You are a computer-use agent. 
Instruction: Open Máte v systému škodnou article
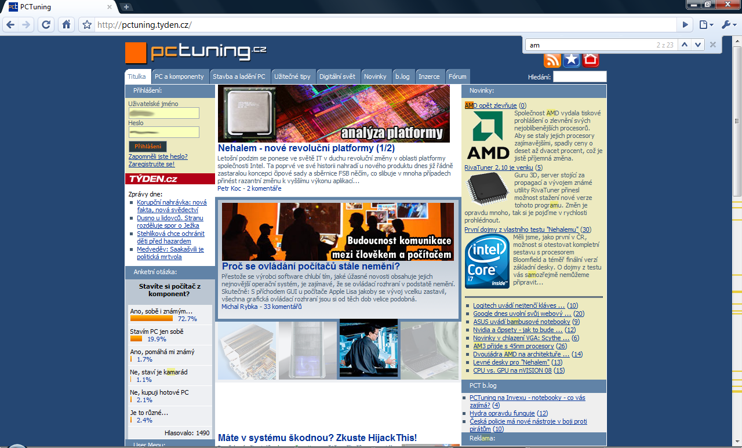(x=317, y=438)
